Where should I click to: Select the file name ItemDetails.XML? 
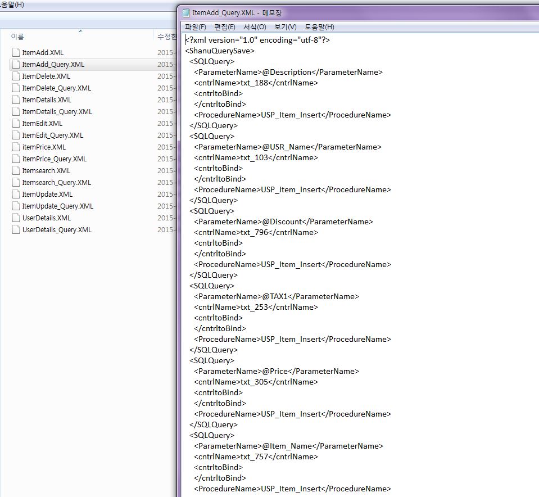(47, 100)
